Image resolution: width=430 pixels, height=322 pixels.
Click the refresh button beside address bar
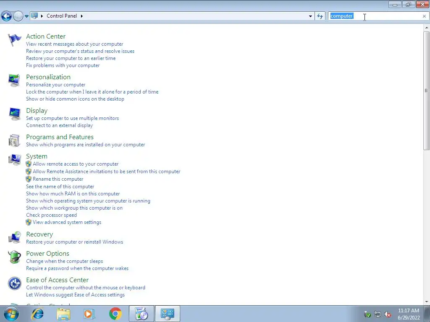[x=320, y=16]
